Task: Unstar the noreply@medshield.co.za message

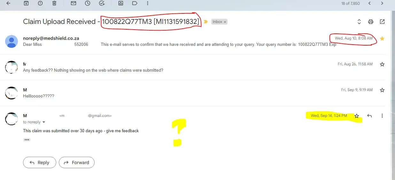Action: pyautogui.click(x=382, y=38)
